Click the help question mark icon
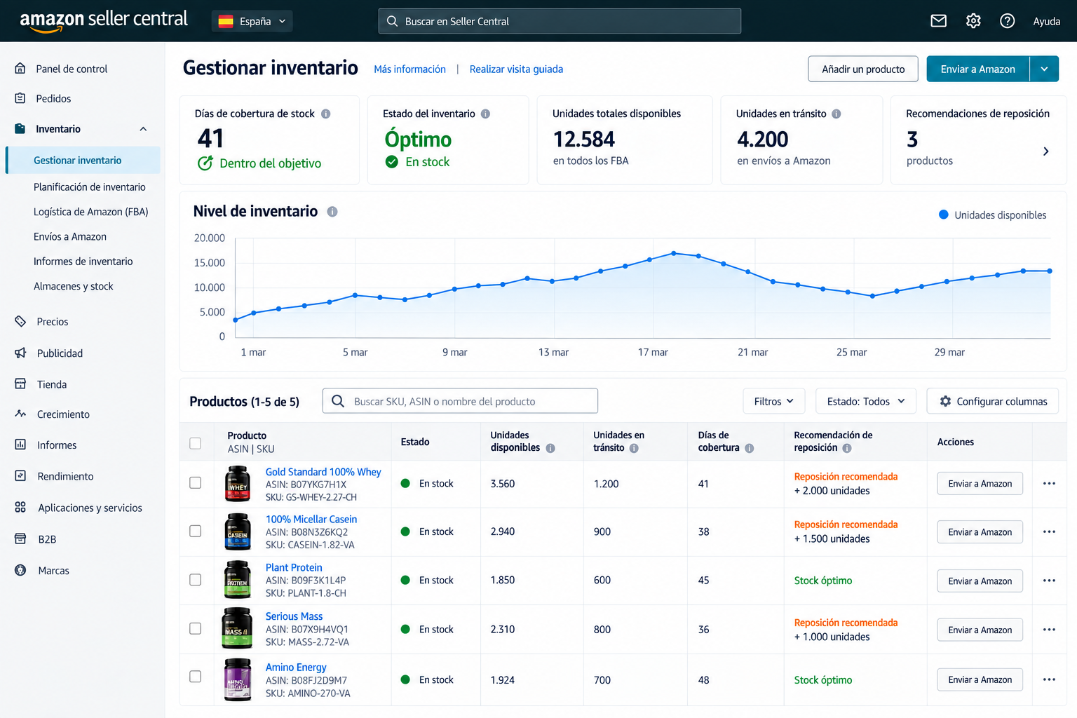 [1008, 21]
